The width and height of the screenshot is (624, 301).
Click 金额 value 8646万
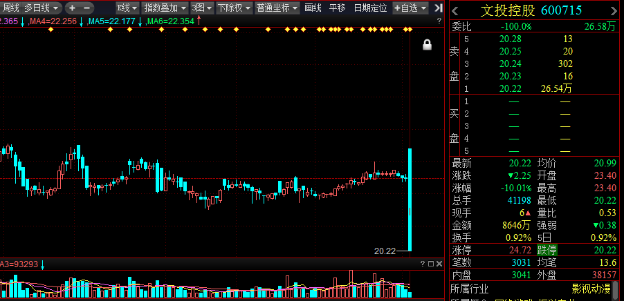click(517, 226)
